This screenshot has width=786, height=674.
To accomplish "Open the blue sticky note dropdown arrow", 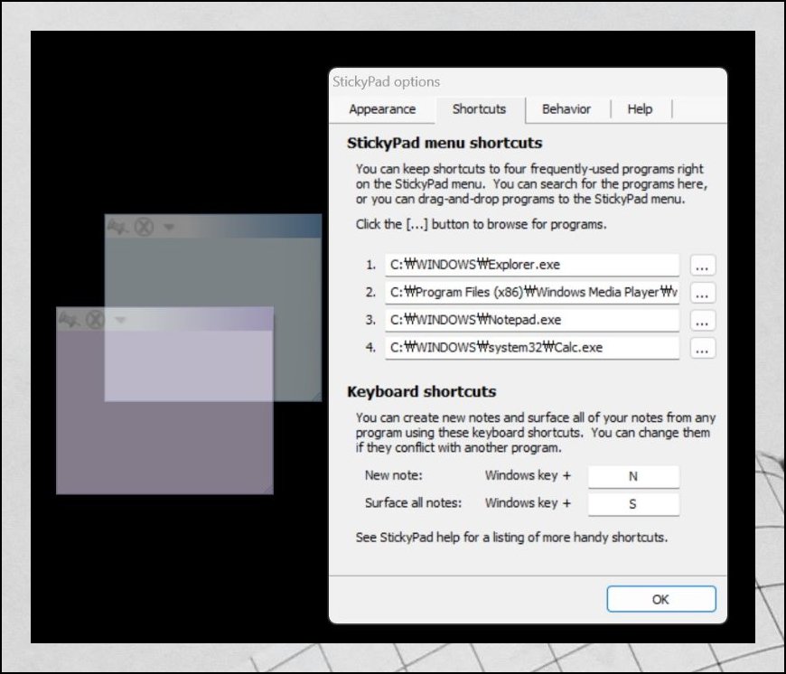I will (x=168, y=228).
